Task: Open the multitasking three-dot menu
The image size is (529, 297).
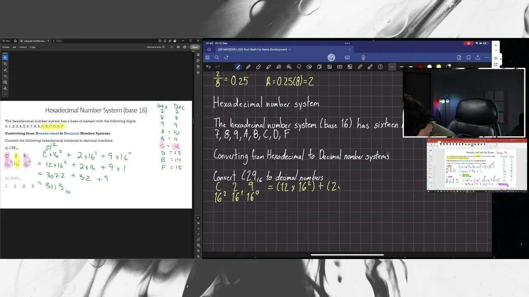Action: coord(347,43)
